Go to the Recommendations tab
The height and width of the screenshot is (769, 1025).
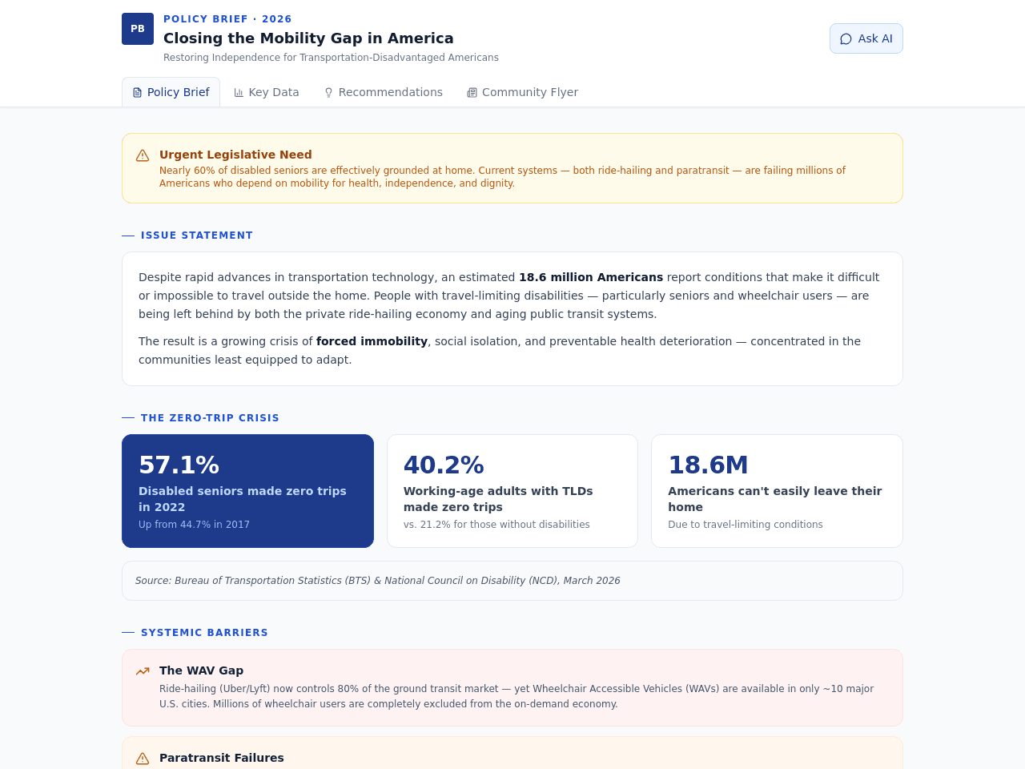pyautogui.click(x=383, y=92)
